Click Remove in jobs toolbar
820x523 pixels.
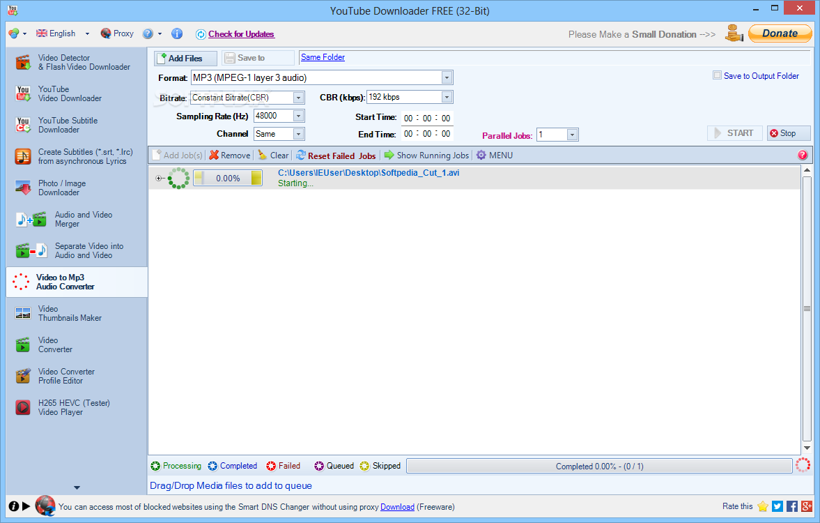click(x=230, y=156)
